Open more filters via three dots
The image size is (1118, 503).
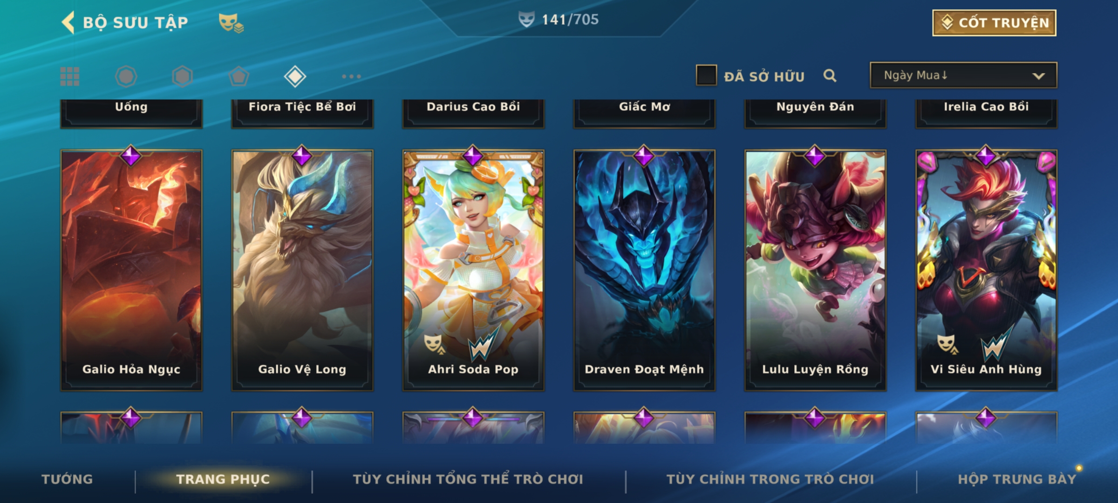(x=351, y=76)
